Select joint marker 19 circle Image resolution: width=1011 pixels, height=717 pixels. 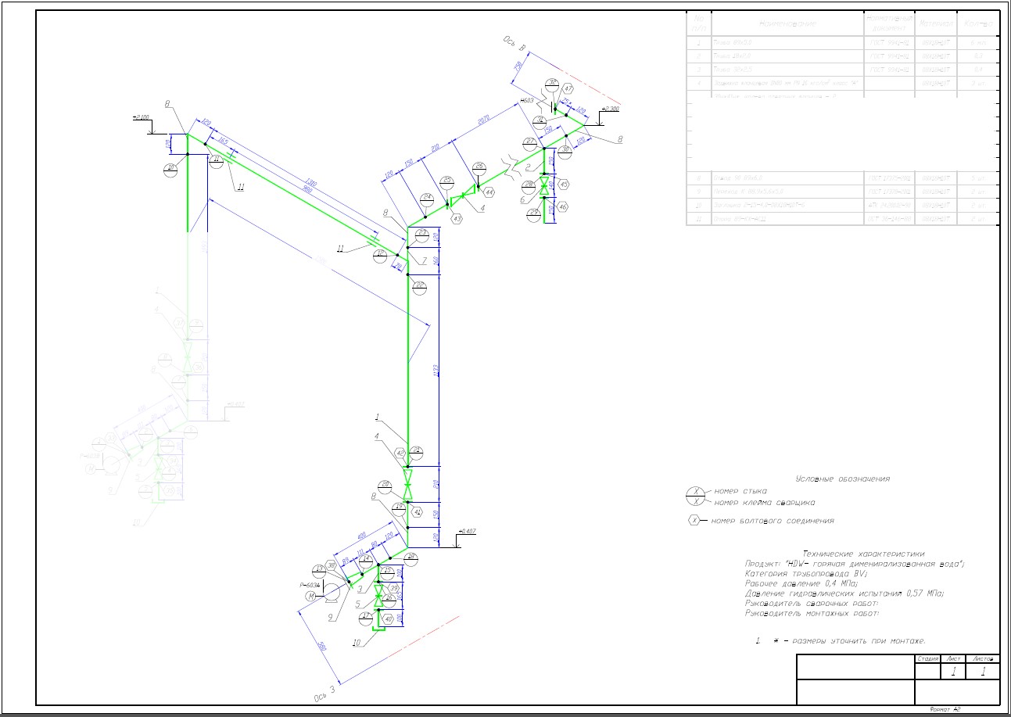399,507
